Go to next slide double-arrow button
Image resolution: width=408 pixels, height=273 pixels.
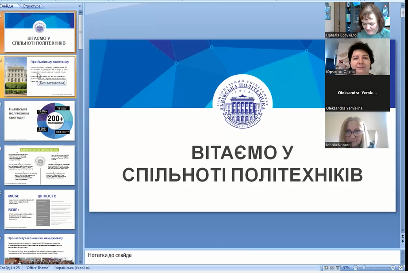(403, 242)
